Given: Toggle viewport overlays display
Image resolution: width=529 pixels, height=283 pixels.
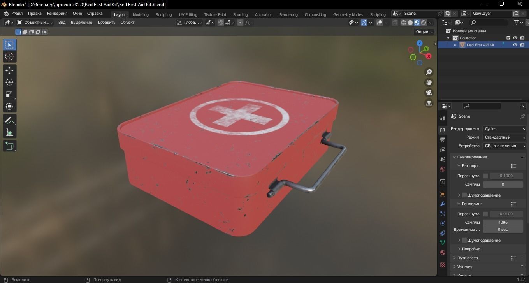Looking at the screenshot, I should point(380,23).
